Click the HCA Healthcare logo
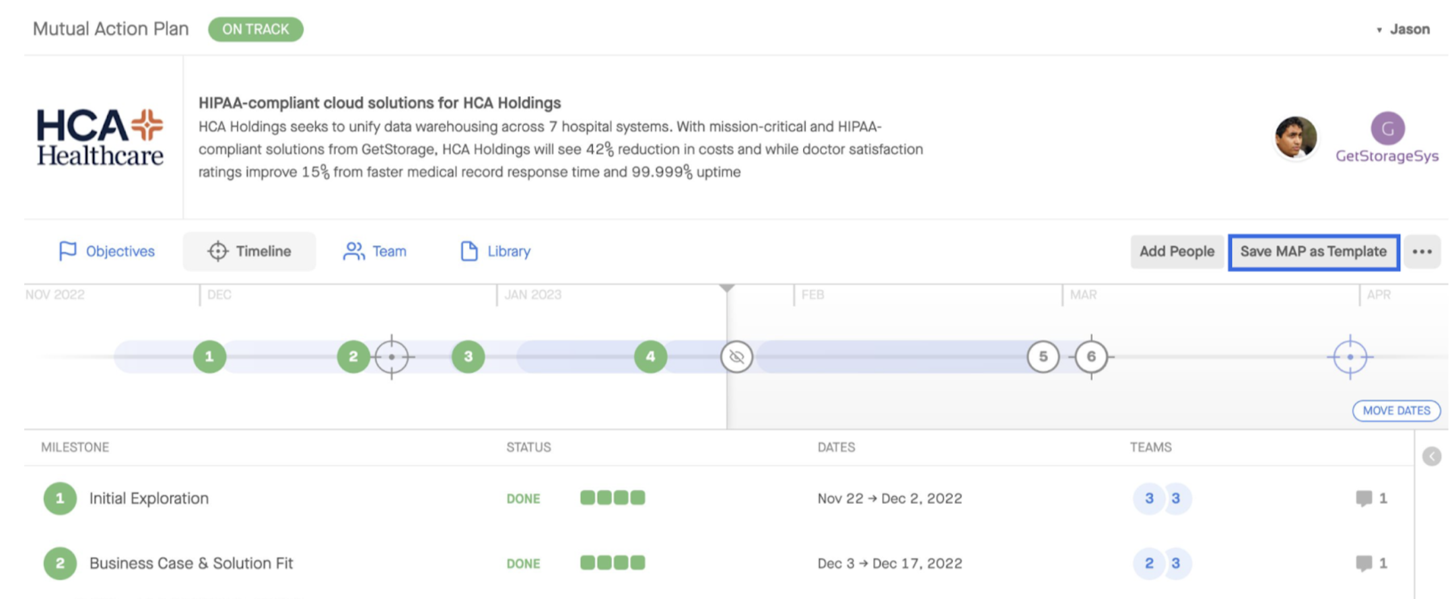1454x599 pixels. pyautogui.click(x=100, y=137)
